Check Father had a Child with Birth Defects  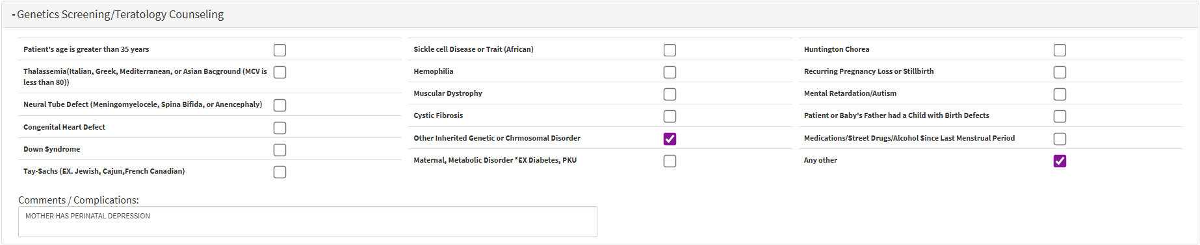point(1060,116)
